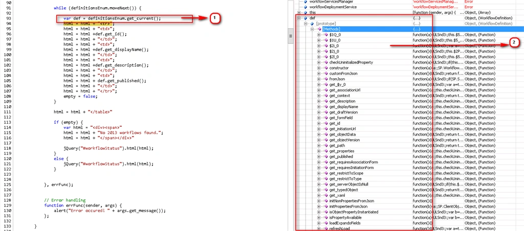The height and width of the screenshot is (231, 524).
Task: Click the isObjectPropertyInstantiated method icon
Action: pyautogui.click(x=326, y=212)
